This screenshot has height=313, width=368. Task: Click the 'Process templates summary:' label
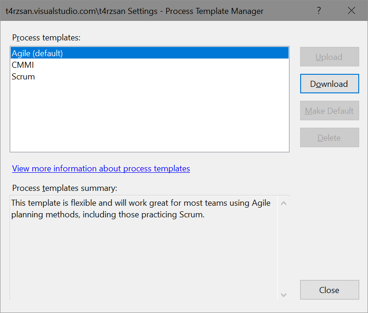click(x=65, y=188)
